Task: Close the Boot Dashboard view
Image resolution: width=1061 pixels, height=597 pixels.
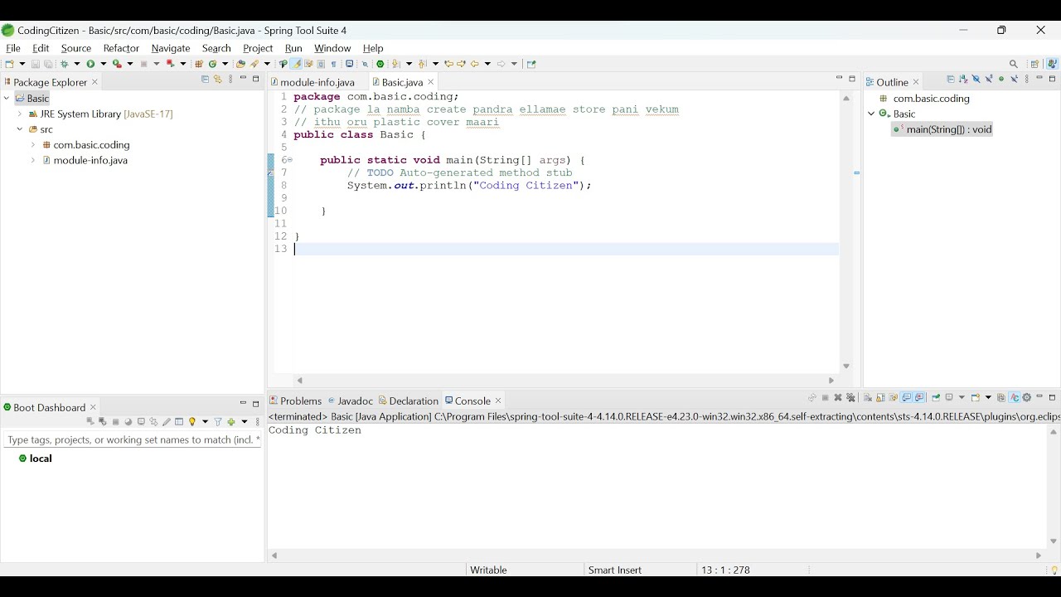Action: point(93,407)
